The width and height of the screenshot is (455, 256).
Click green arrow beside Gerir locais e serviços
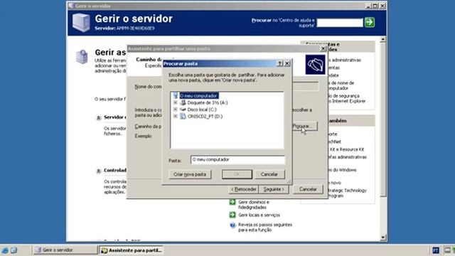[232, 215]
